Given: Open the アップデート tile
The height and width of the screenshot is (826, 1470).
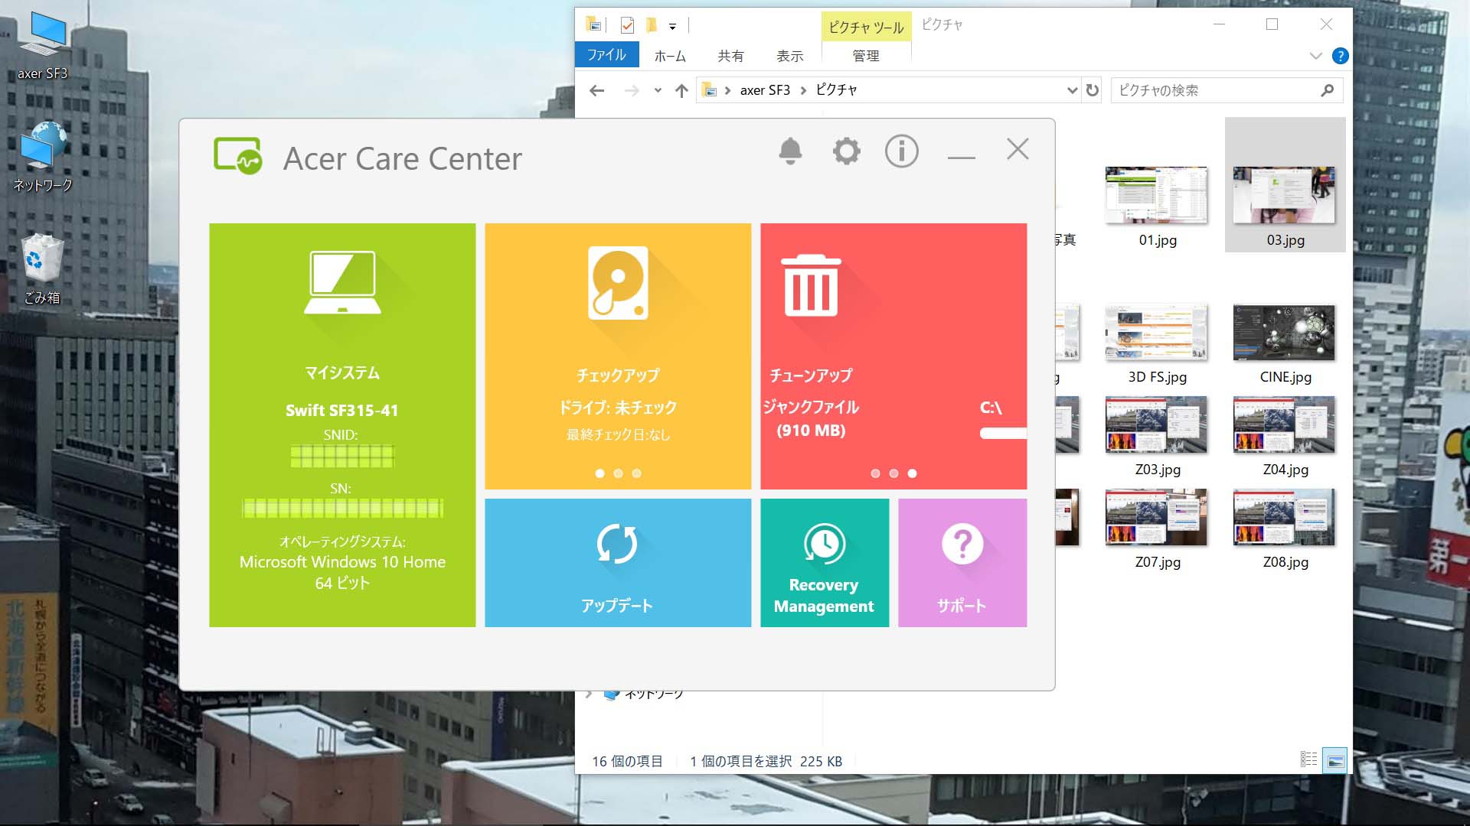Looking at the screenshot, I should coord(618,563).
